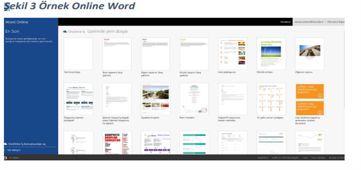Viewport: 361px width, 170px height.
Task: Open the red 'Kampüste Gruplar Savaşıyor' flyer template
Action: (x=117, y=142)
